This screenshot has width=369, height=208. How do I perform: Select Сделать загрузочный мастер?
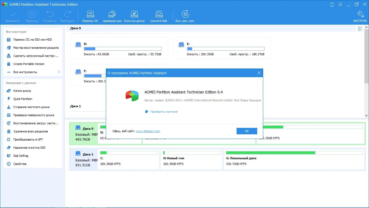click(33, 56)
